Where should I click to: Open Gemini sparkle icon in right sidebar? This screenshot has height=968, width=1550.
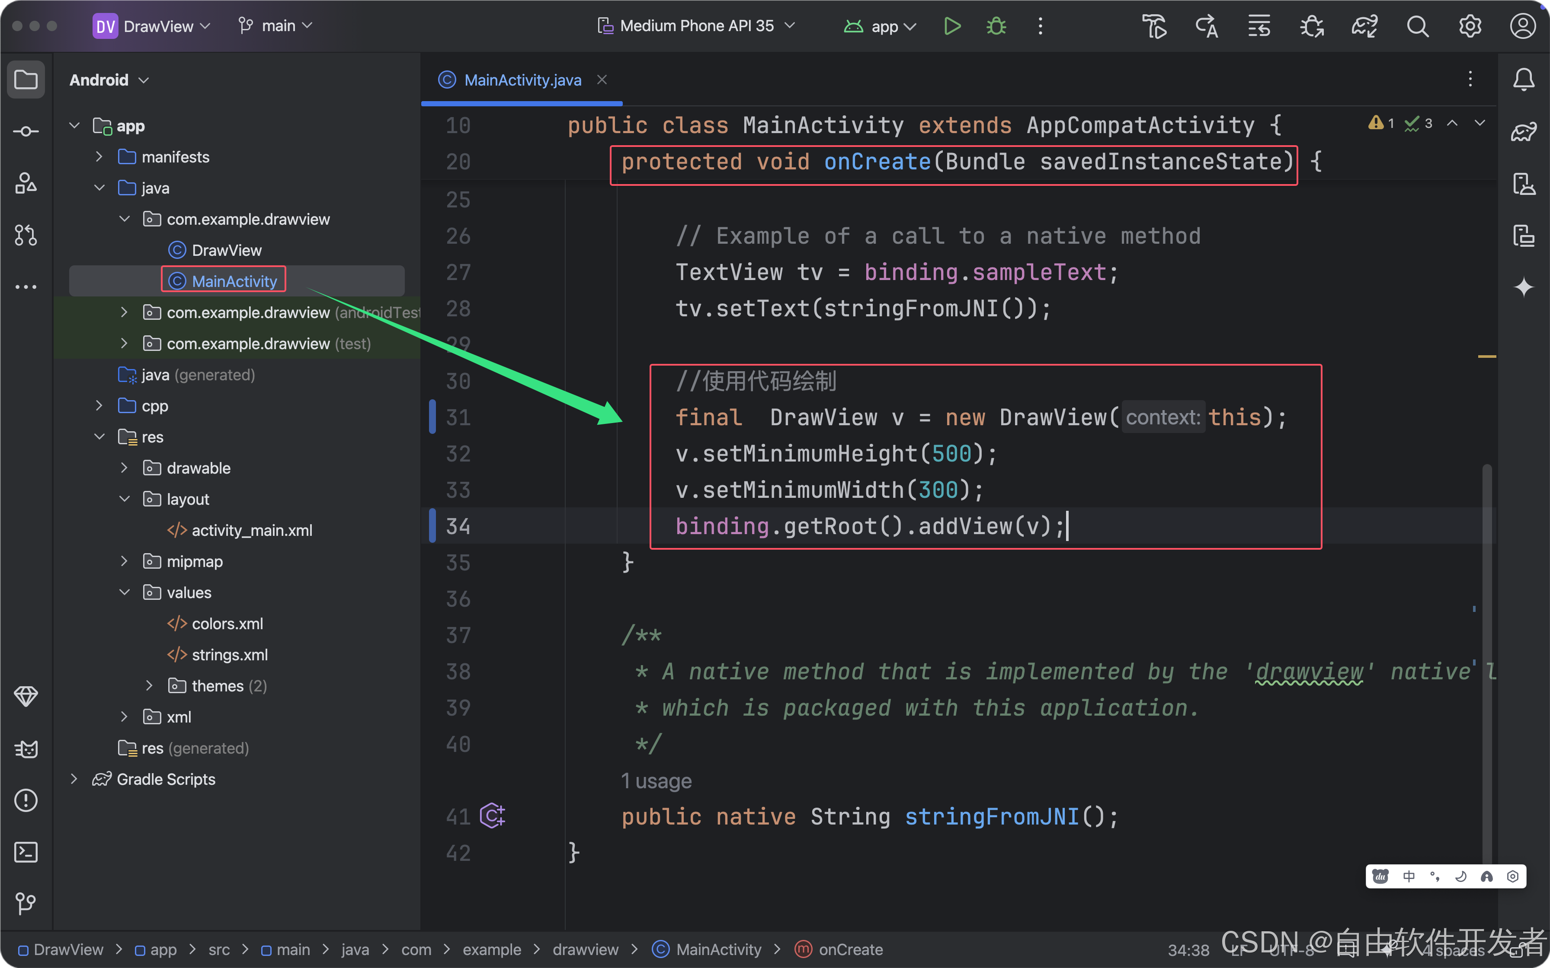point(1524,287)
